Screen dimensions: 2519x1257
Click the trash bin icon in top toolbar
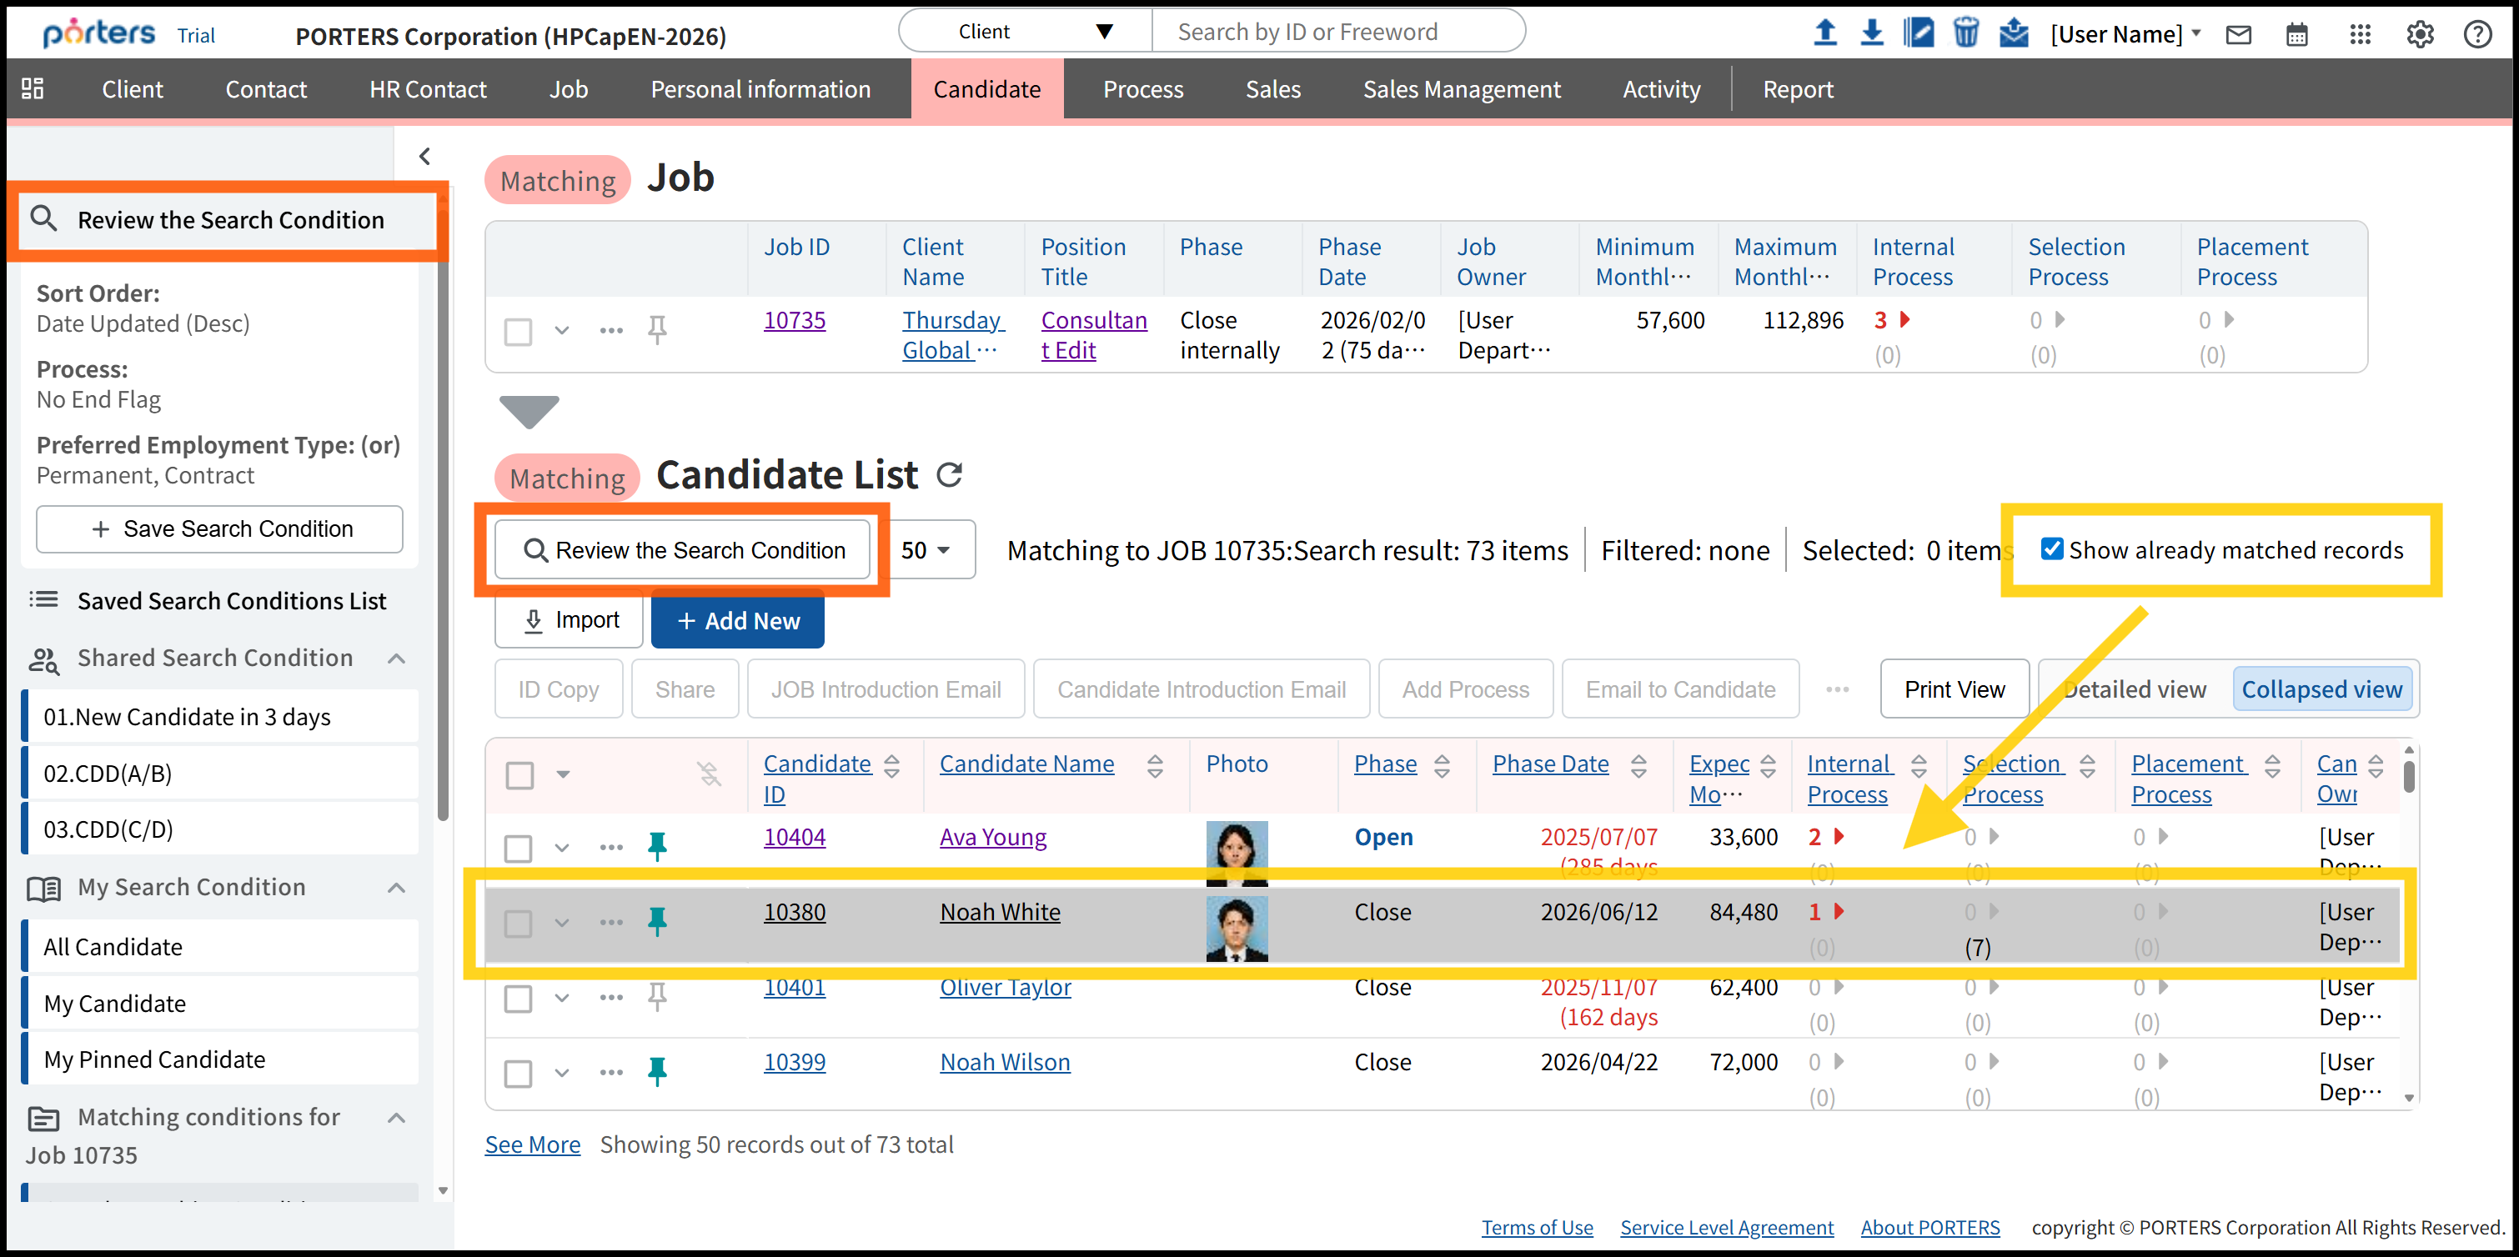(1965, 33)
